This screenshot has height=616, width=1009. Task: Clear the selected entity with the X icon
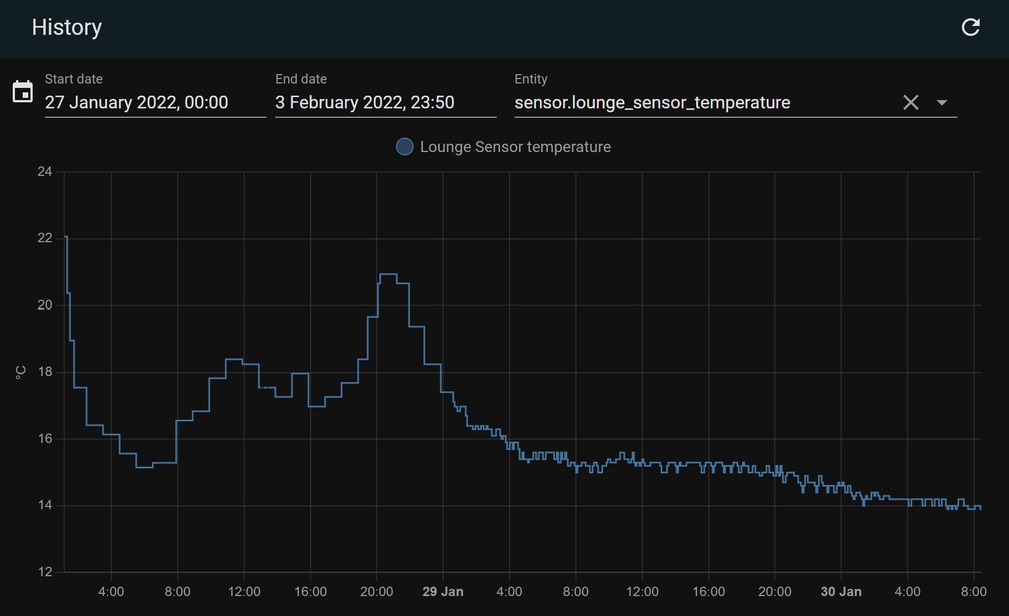coord(910,102)
